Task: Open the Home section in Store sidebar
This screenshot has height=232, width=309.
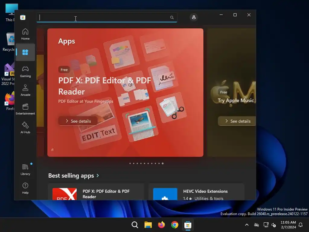Action: pyautogui.click(x=25, y=34)
